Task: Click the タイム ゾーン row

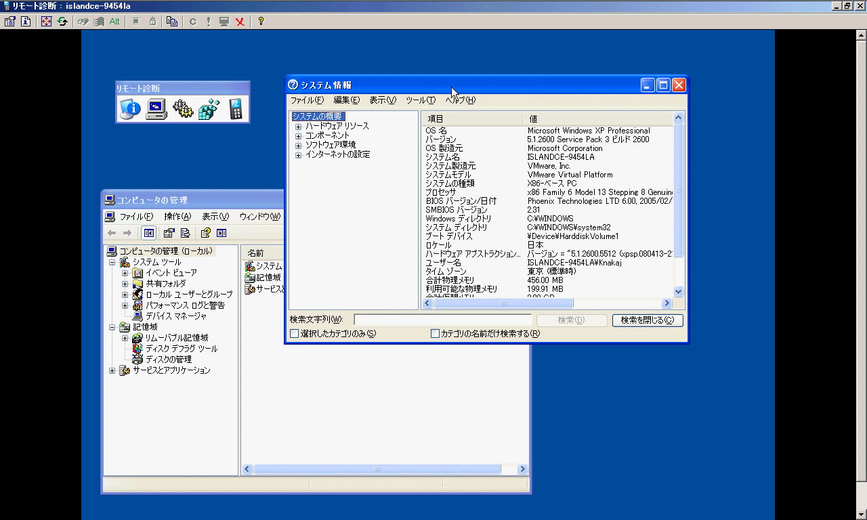Action: point(549,272)
